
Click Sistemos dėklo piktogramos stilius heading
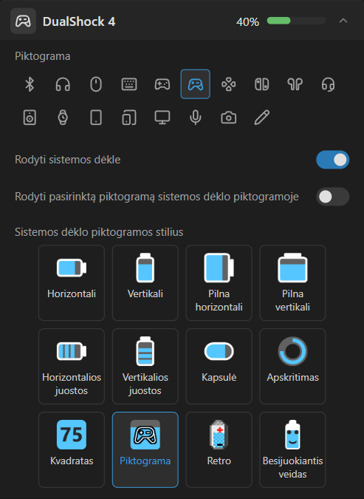pyautogui.click(x=99, y=232)
